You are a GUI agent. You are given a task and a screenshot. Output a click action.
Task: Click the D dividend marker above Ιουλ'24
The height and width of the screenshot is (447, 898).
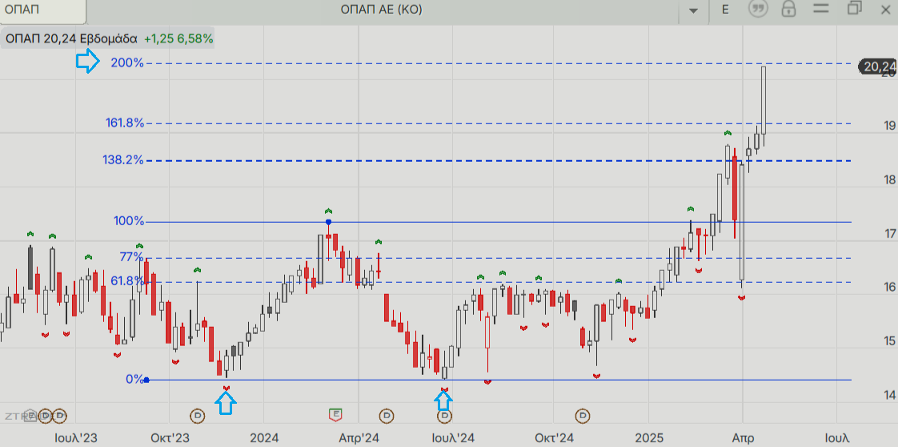[445, 415]
